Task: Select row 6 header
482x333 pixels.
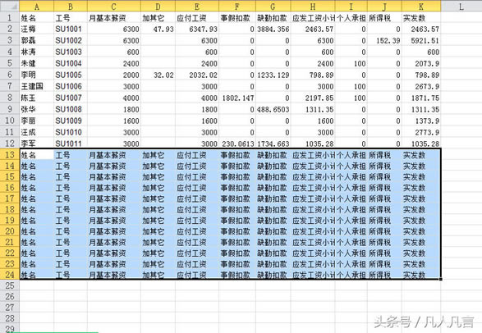Action: (x=10, y=75)
